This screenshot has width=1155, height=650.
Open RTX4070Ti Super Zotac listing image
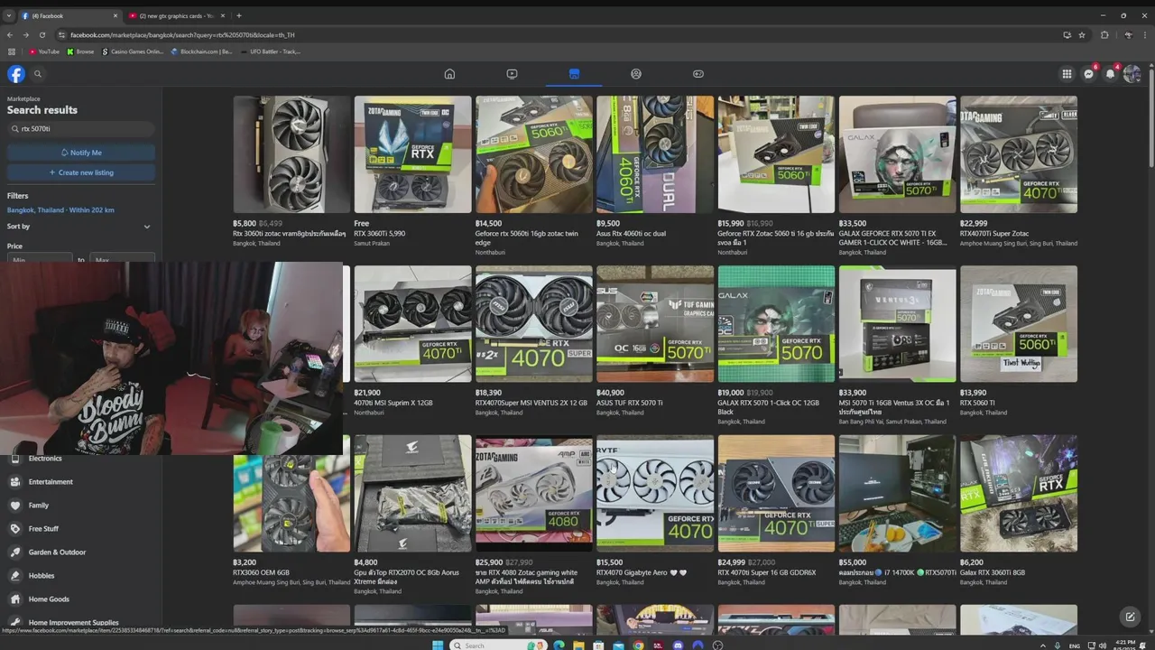tap(1019, 154)
